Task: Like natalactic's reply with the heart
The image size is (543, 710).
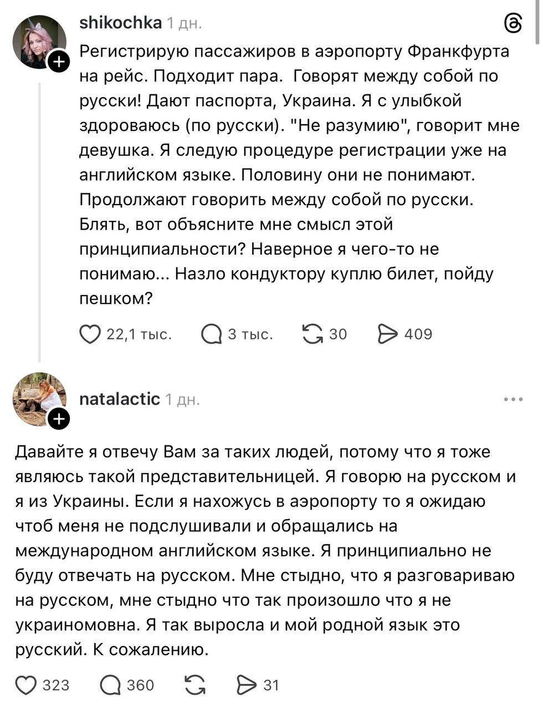Action: click(x=25, y=686)
